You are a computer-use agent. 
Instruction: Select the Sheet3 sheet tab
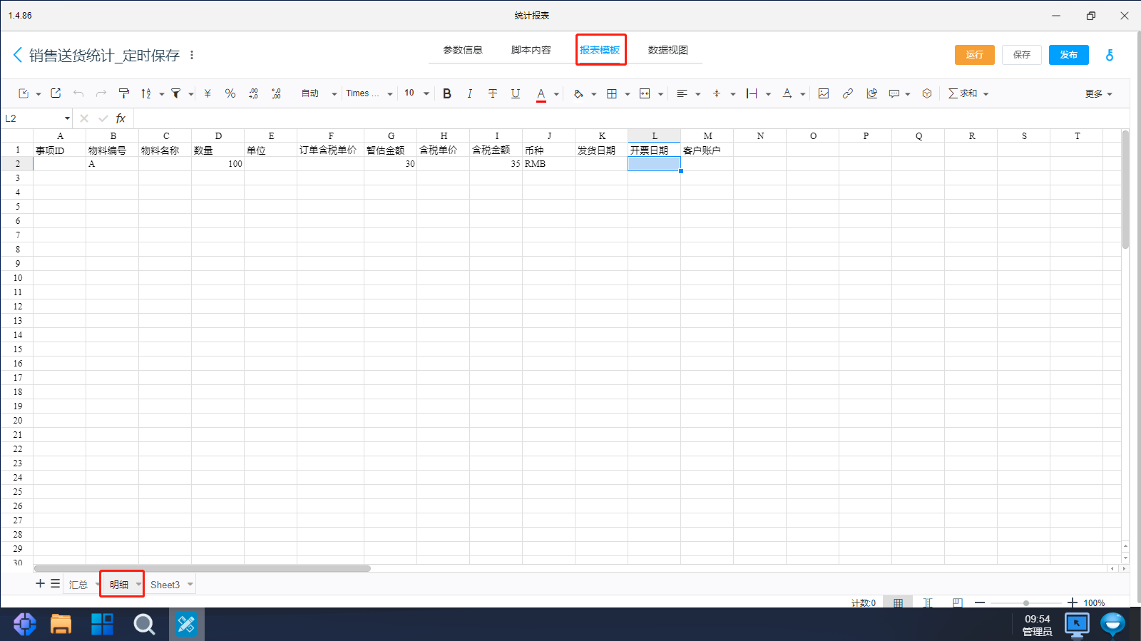165,585
